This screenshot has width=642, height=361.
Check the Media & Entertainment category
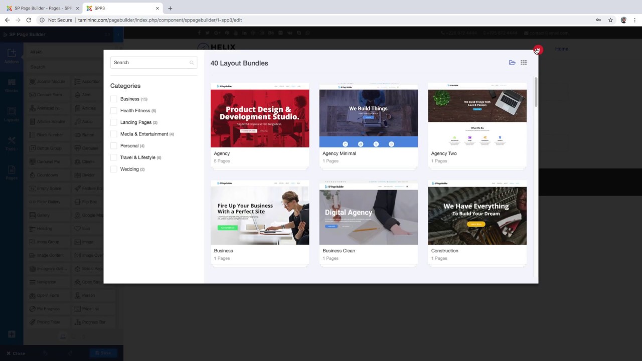(114, 134)
